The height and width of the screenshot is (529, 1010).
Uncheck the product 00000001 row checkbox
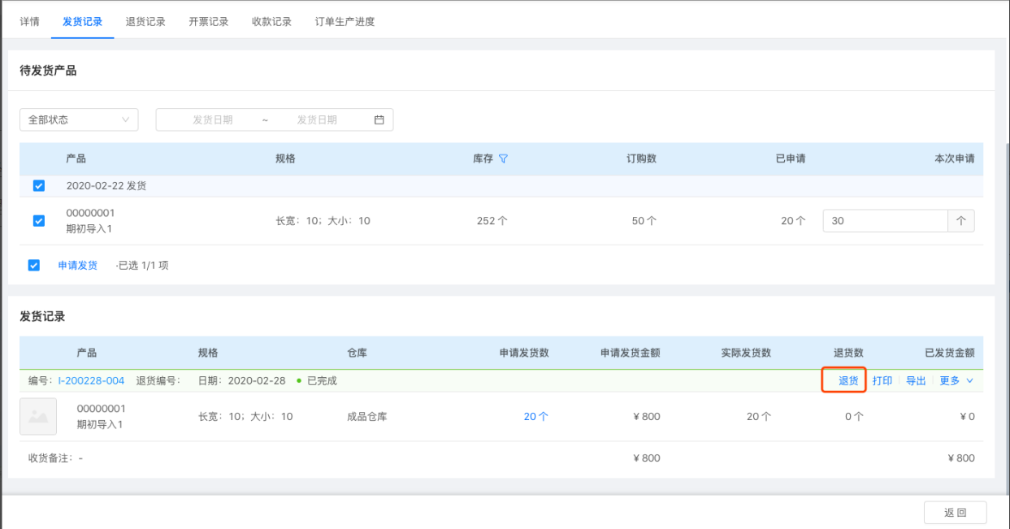39,221
